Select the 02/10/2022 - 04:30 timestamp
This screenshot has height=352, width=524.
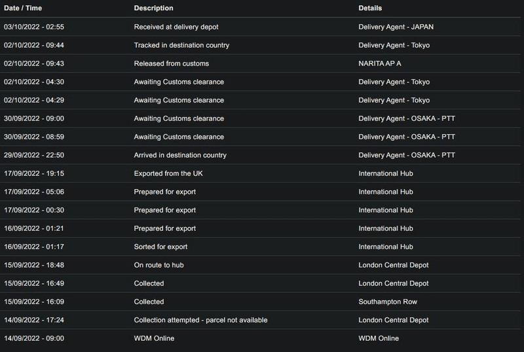(x=34, y=82)
